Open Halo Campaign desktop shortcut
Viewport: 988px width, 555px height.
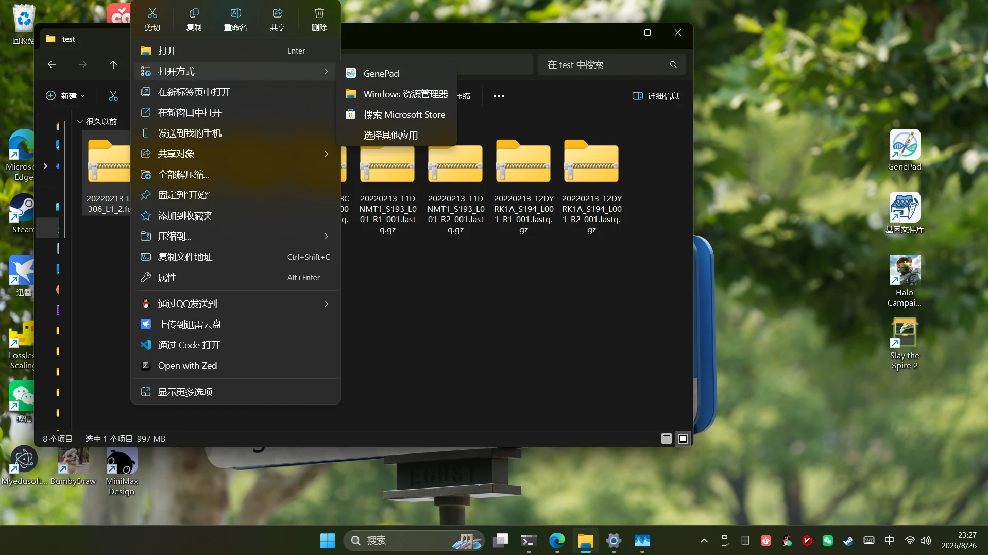click(x=905, y=281)
